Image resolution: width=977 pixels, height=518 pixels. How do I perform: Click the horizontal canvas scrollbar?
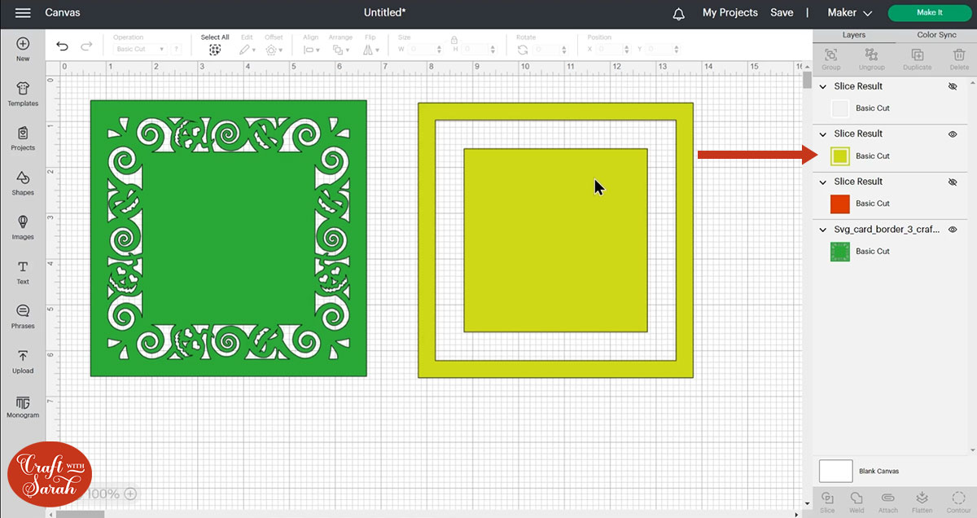[x=80, y=514]
